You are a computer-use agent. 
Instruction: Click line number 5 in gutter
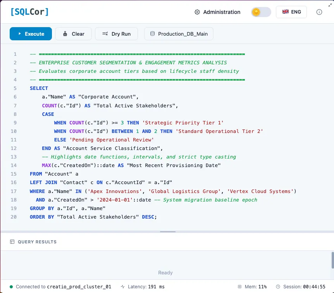[x=15, y=88]
